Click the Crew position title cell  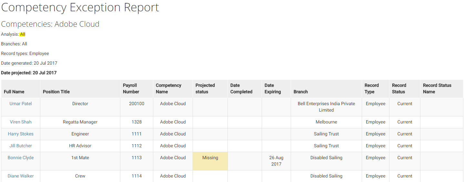click(x=80, y=176)
